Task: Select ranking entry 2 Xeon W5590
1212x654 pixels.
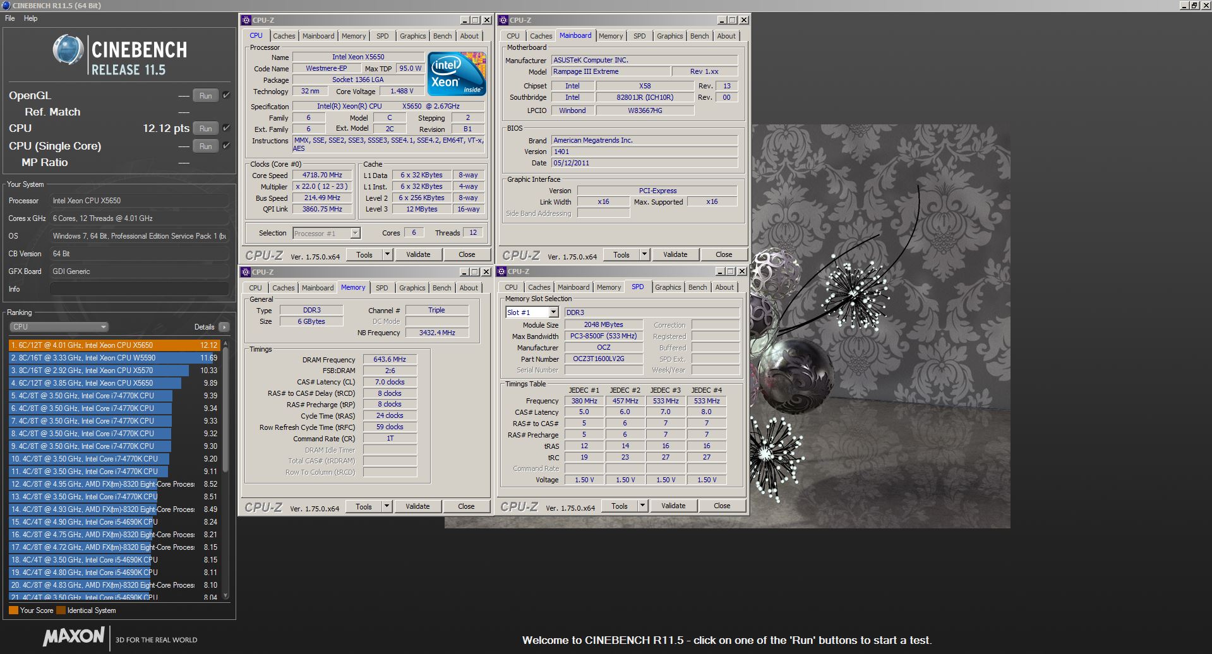Action: 114,358
